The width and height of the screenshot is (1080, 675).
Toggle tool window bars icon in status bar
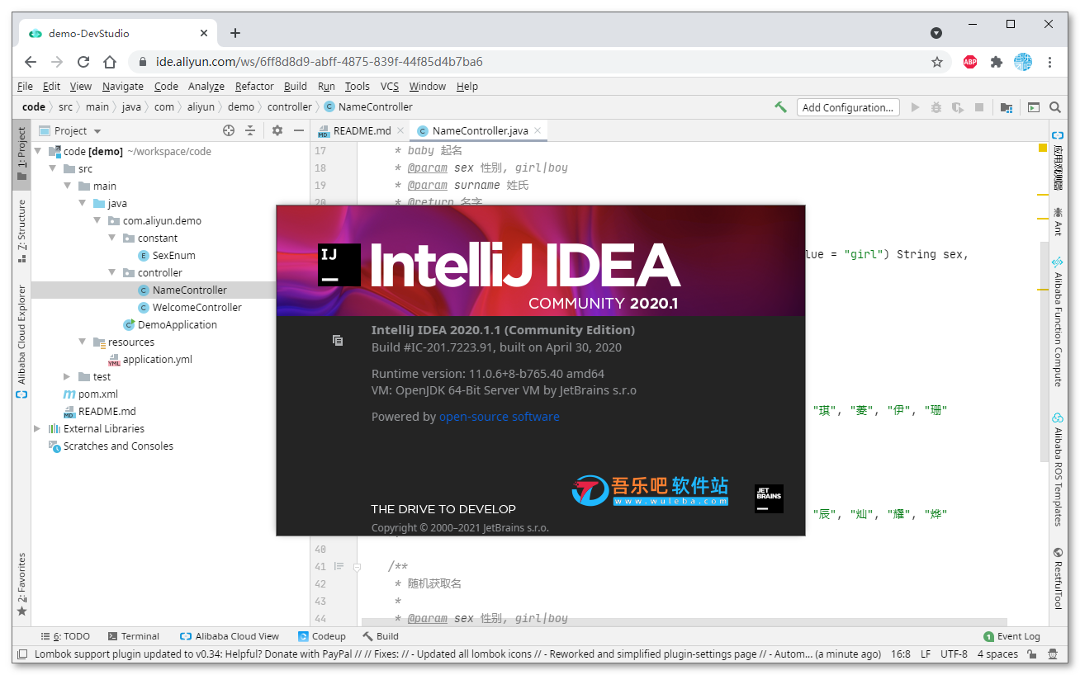[x=21, y=654]
